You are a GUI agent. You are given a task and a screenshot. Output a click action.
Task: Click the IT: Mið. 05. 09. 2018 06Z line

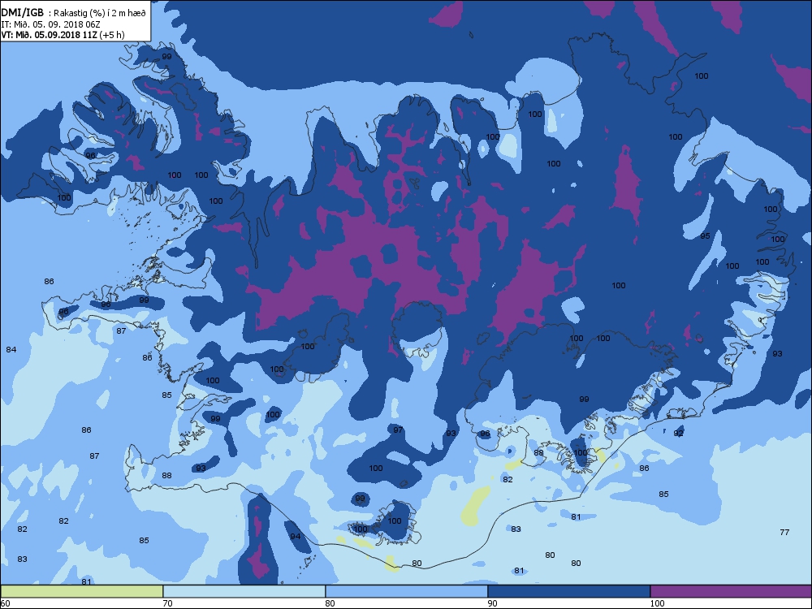point(50,24)
